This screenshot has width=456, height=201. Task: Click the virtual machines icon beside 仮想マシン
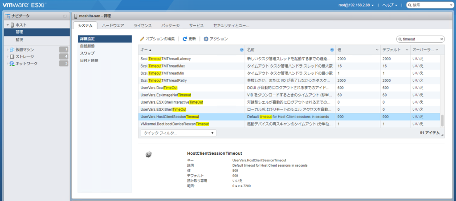point(12,50)
